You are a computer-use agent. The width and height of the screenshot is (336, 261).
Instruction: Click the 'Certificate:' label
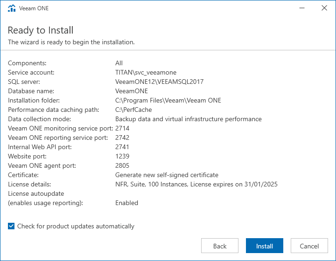(x=23, y=175)
